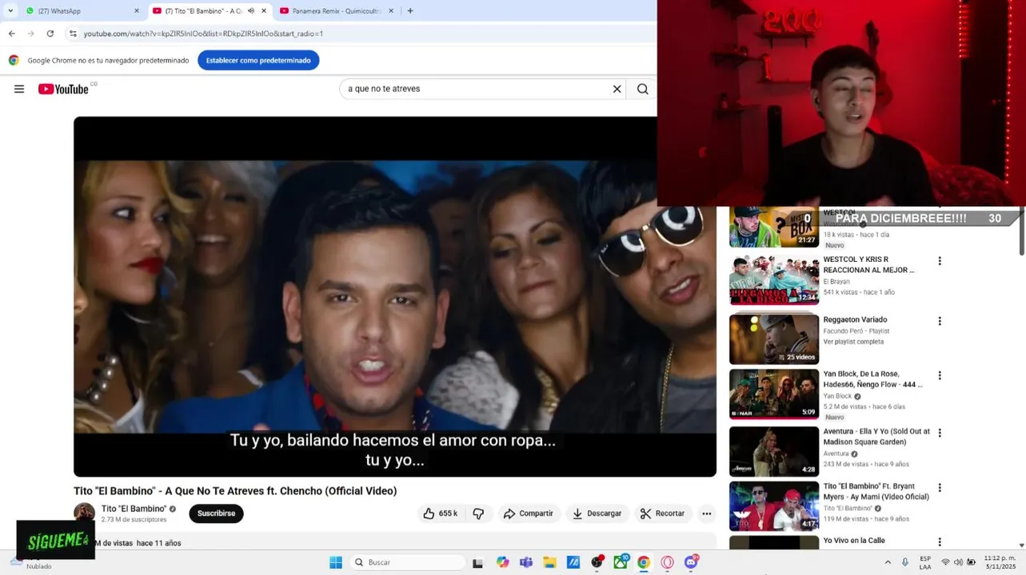Mute the Tito El Bambino tab audio
The height and width of the screenshot is (575, 1026).
pos(251,11)
